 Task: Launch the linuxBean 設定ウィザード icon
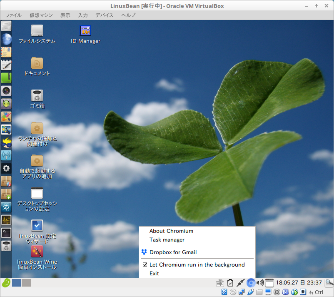click(x=37, y=231)
